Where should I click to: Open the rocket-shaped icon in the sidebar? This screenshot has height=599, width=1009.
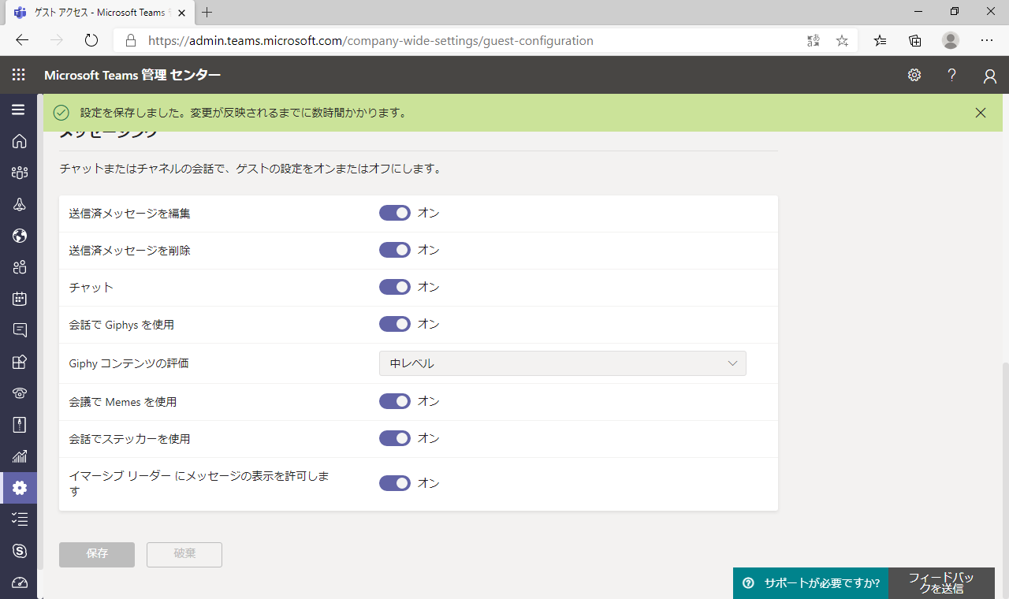[20, 204]
